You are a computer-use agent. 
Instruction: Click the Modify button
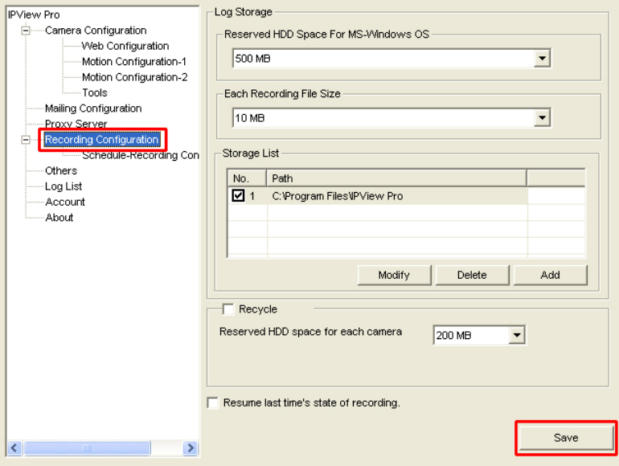(394, 275)
